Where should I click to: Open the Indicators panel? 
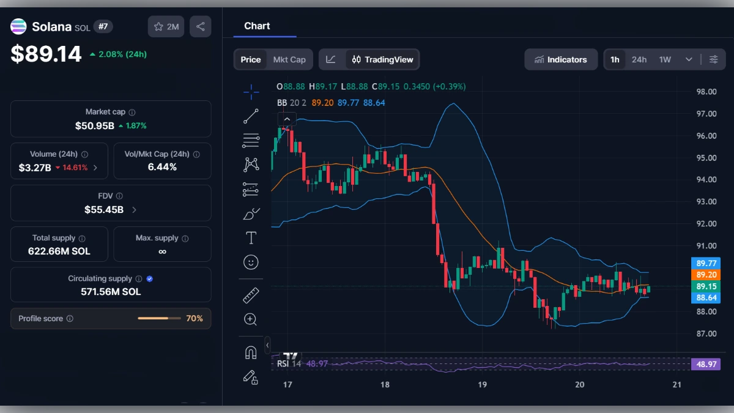pos(560,59)
